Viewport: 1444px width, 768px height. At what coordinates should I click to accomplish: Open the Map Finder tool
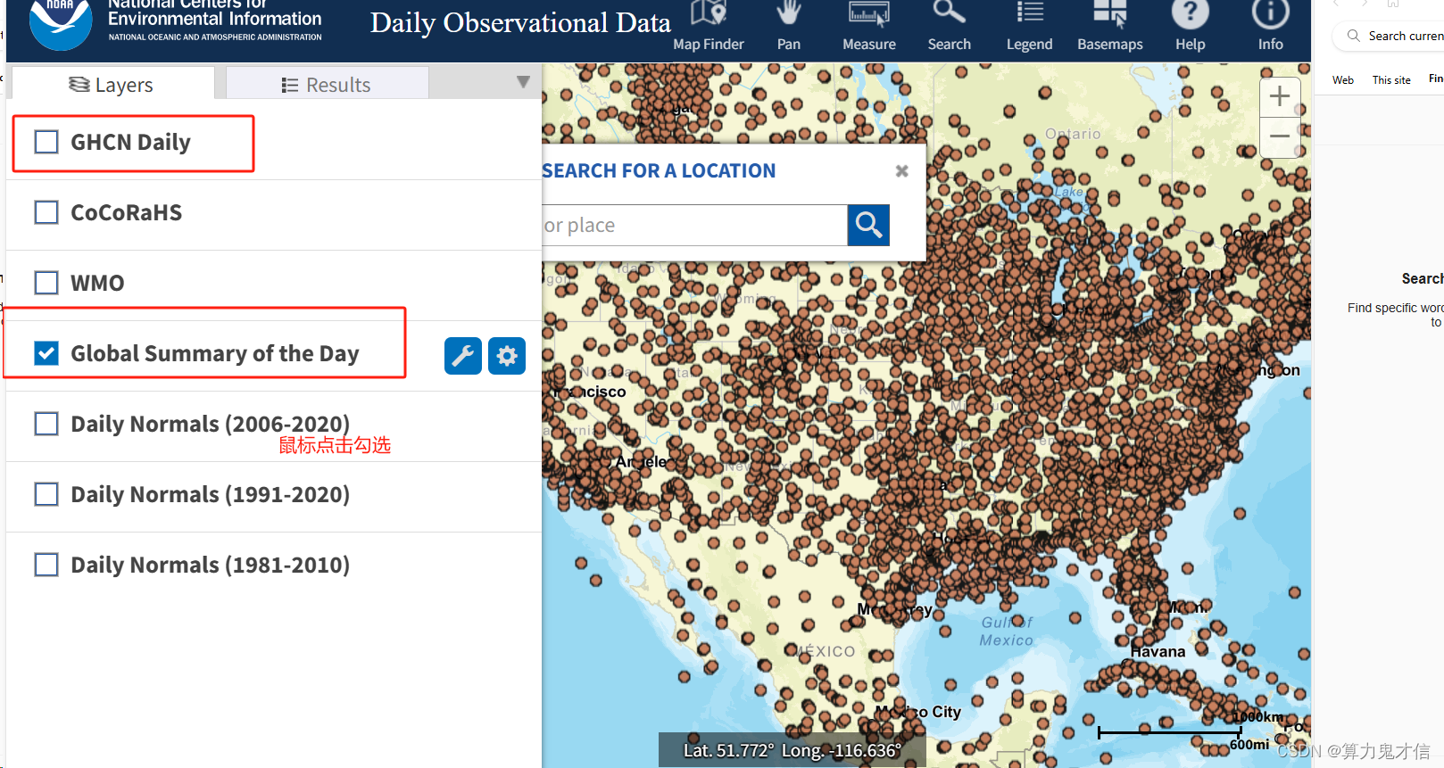tap(709, 27)
